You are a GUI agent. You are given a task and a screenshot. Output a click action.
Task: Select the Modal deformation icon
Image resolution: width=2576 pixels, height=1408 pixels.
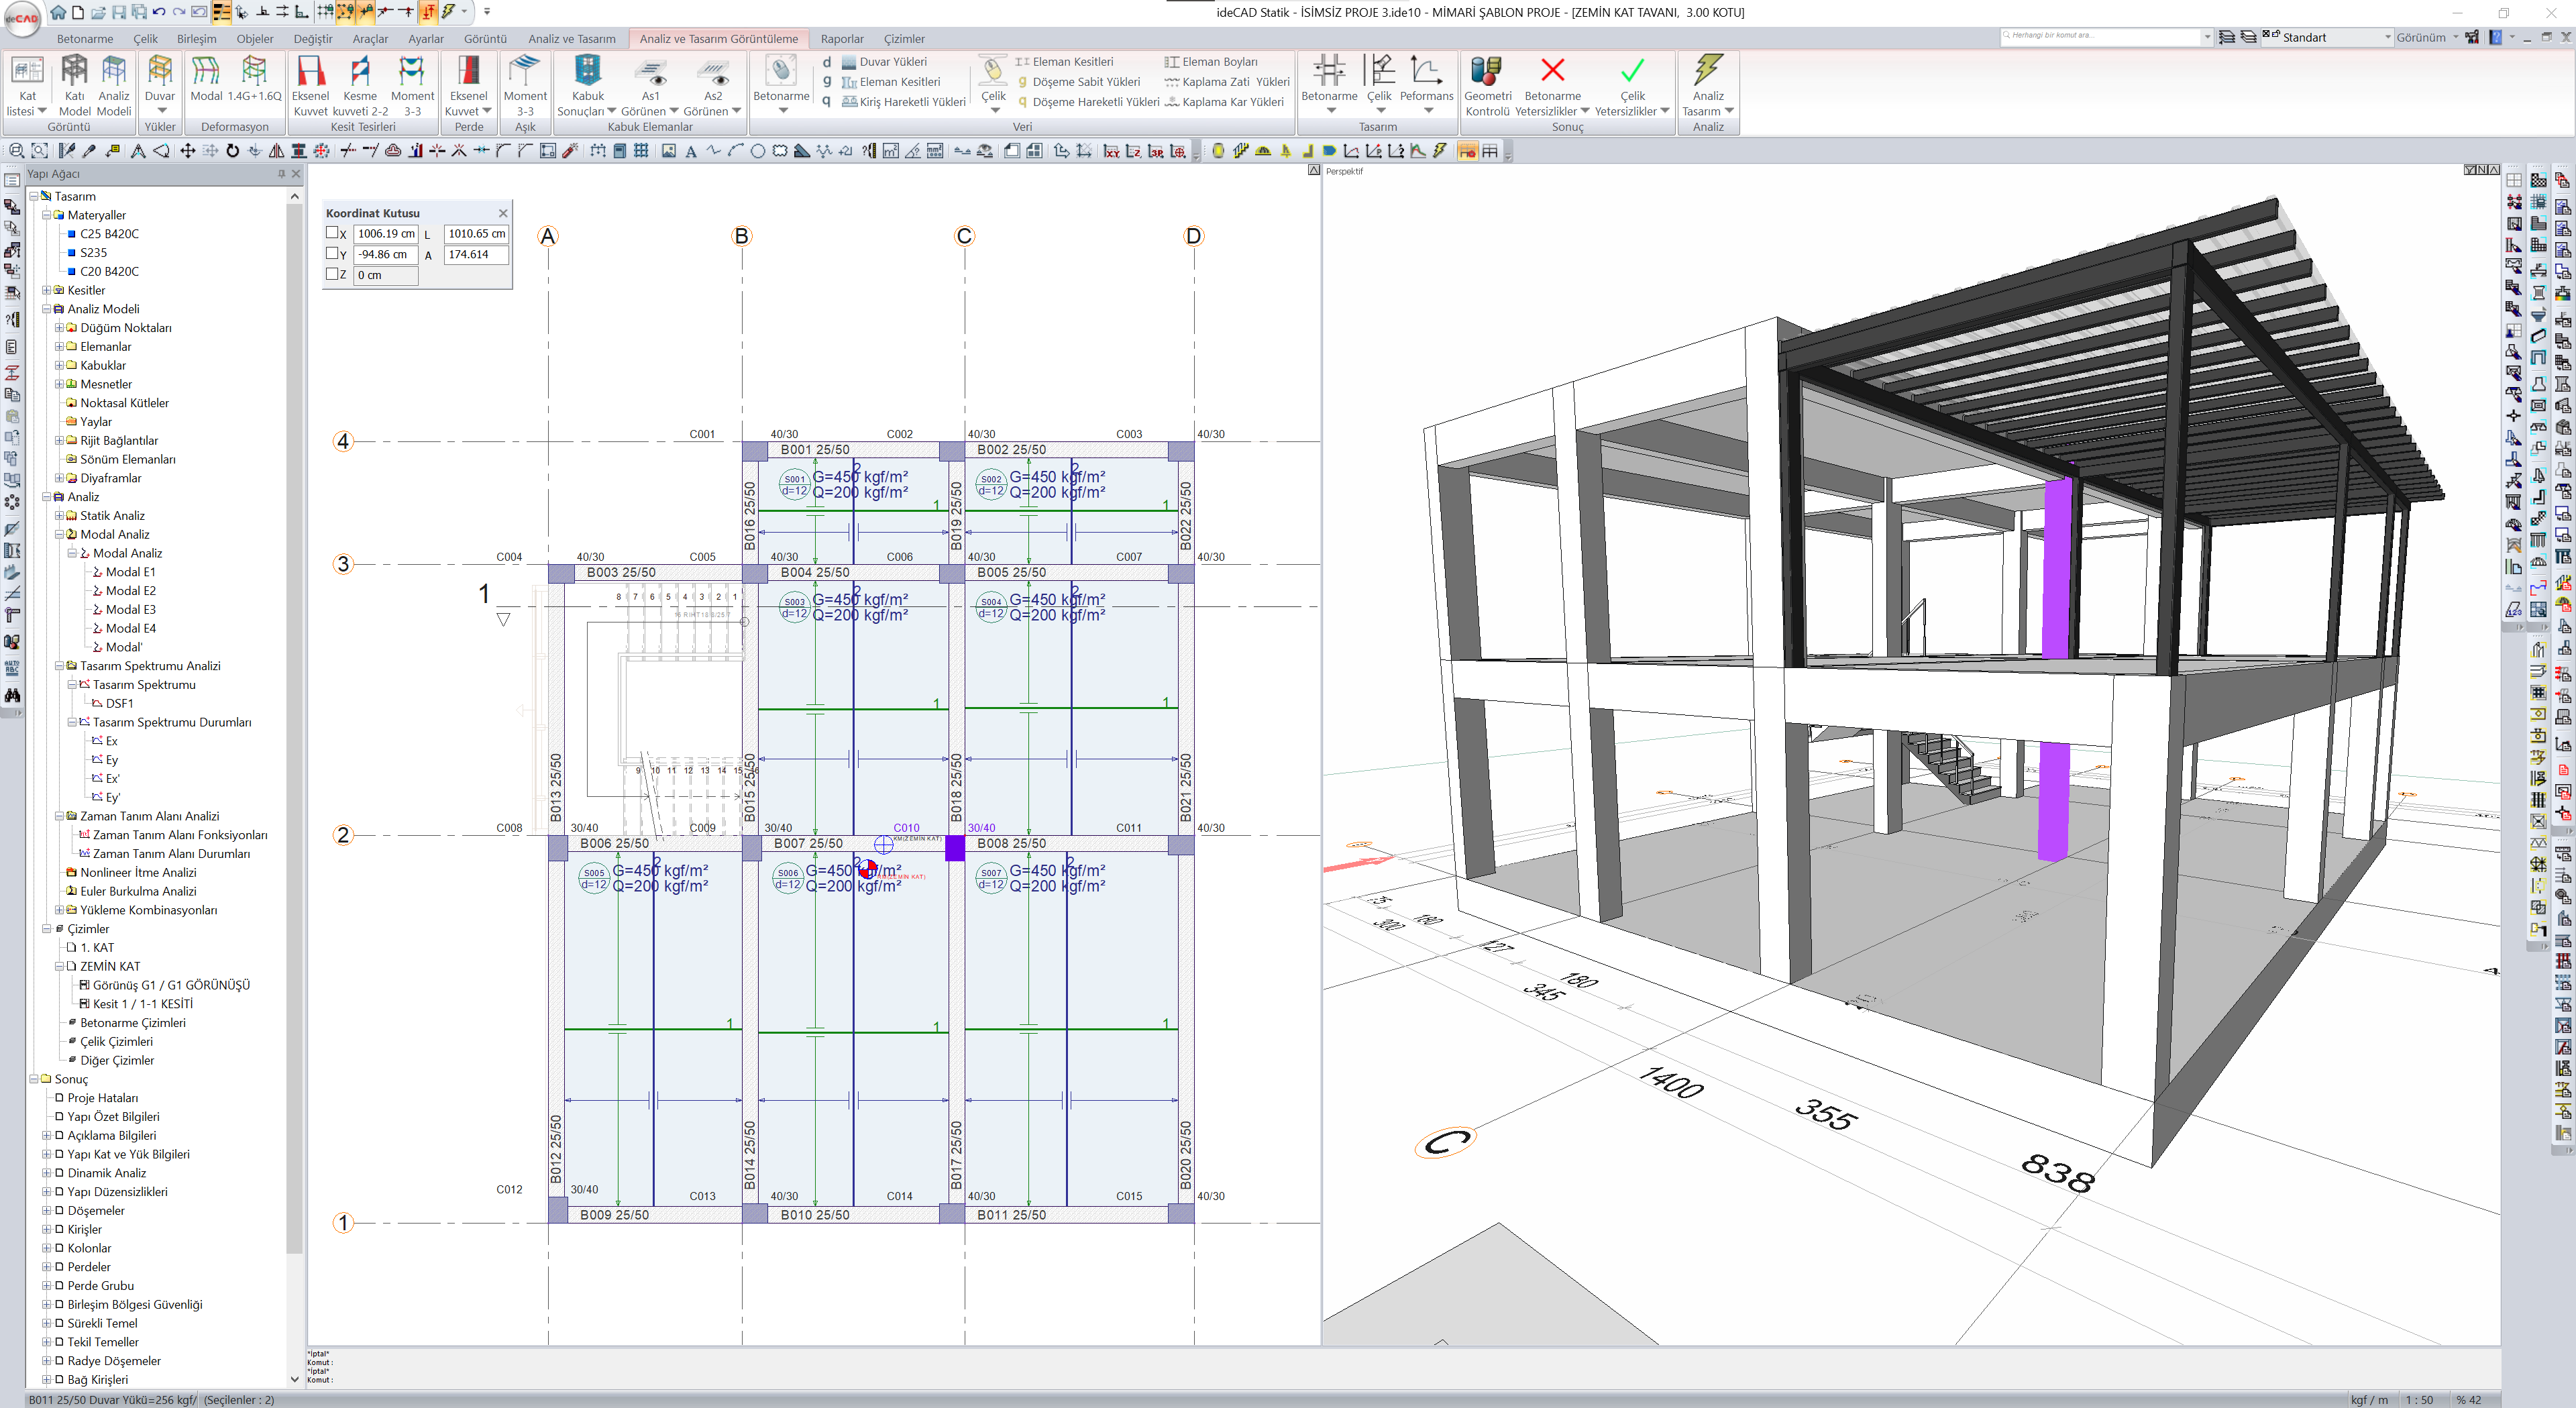(205, 75)
